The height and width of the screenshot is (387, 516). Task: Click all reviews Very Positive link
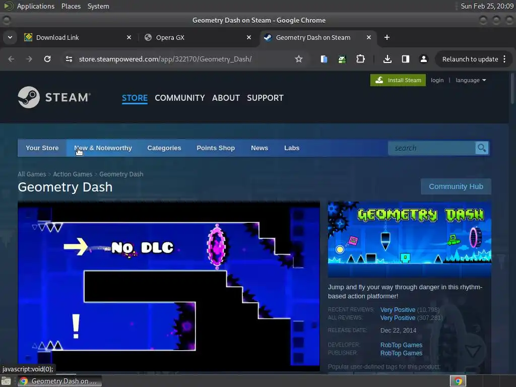click(x=398, y=318)
